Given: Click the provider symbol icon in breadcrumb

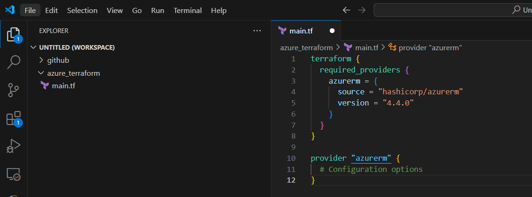Looking at the screenshot, I should (393, 47).
